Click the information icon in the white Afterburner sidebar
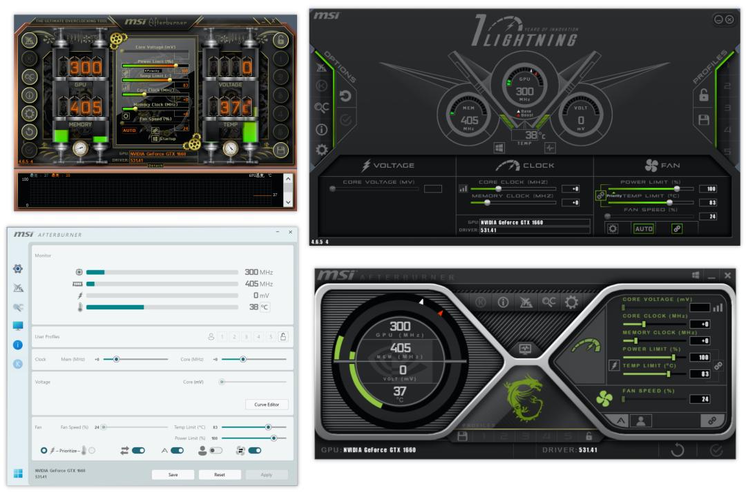Image resolution: width=746 pixels, height=495 pixels. tap(17, 343)
